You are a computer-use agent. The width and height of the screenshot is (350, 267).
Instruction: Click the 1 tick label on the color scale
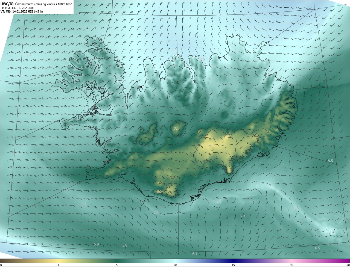(59, 265)
